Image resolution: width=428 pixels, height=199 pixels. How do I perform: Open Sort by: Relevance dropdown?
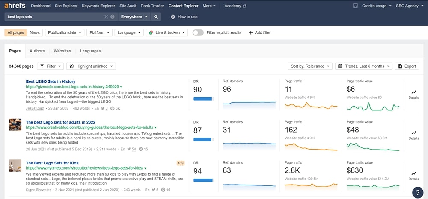310,66
